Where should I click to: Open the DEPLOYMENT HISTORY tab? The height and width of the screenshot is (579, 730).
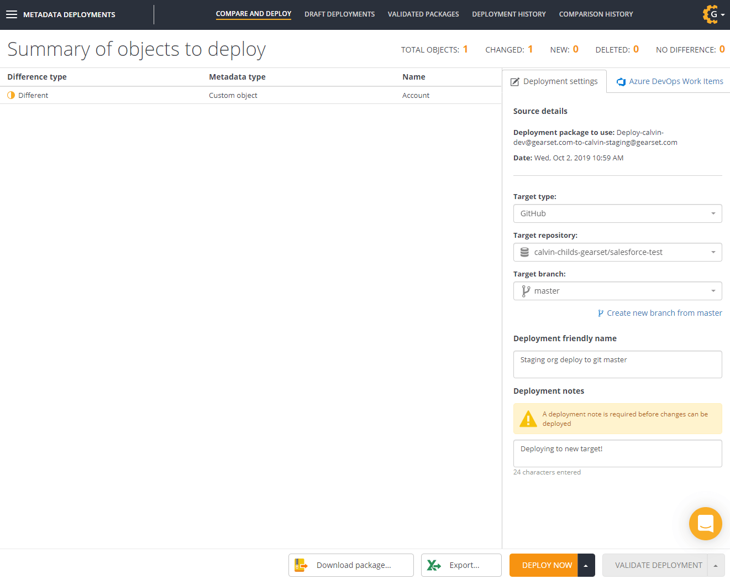click(508, 14)
